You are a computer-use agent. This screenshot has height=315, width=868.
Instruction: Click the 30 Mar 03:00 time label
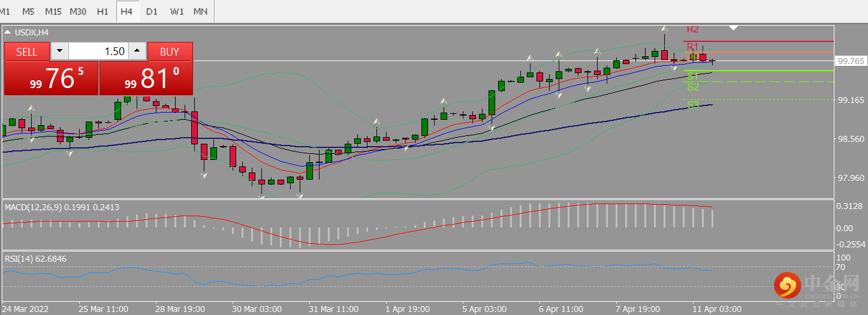coord(257,309)
